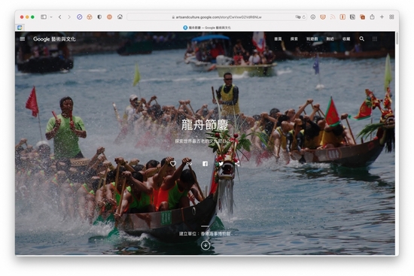Reload the page with the refresh icon
This screenshot has height=276, width=414.
coord(303,17)
